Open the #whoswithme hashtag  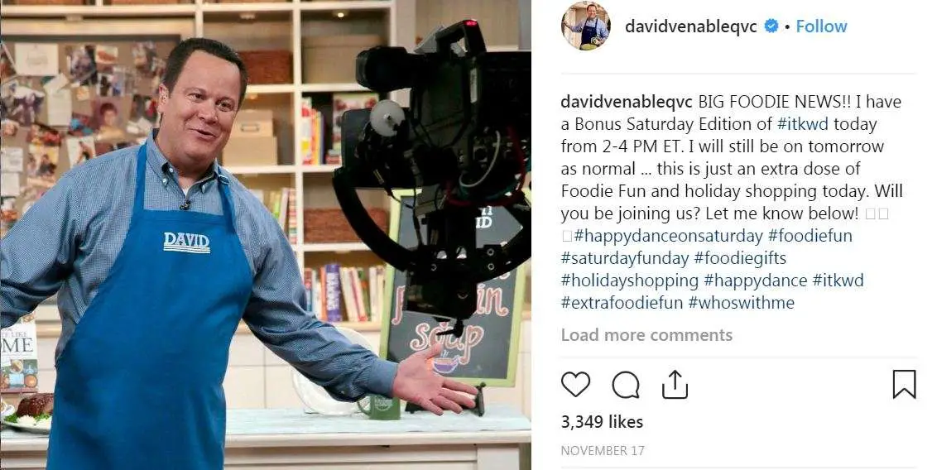tap(741, 303)
